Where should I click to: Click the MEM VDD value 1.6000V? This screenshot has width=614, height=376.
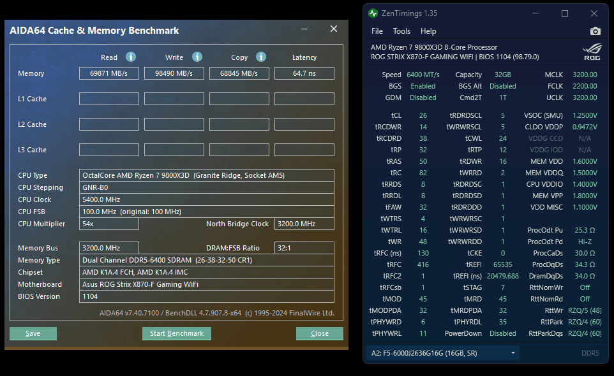click(x=585, y=161)
